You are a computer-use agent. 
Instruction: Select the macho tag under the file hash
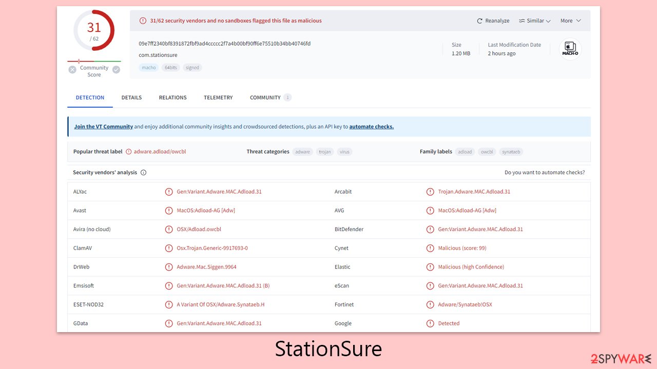148,67
